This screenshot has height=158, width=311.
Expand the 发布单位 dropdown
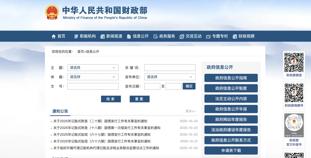(170, 77)
